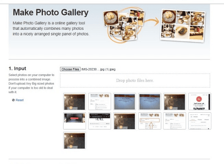Screen dimensions: 224x164
Task: Select thumbnail with red banner on dark screen
Action: [74, 121]
